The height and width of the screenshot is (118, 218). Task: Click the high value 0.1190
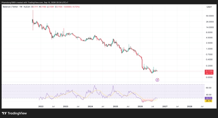(x=43, y=7)
